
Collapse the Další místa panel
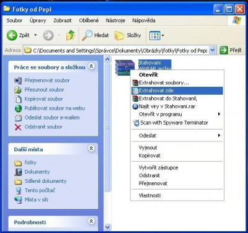click(91, 148)
